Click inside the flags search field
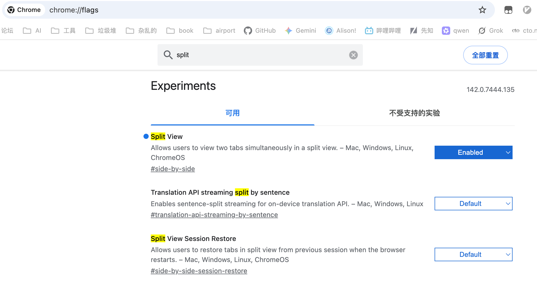 point(260,55)
